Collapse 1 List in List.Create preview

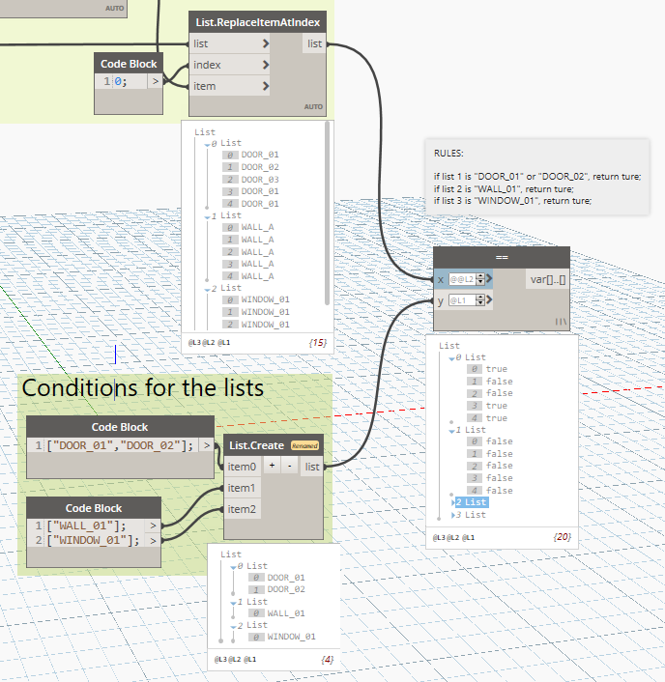[233, 603]
